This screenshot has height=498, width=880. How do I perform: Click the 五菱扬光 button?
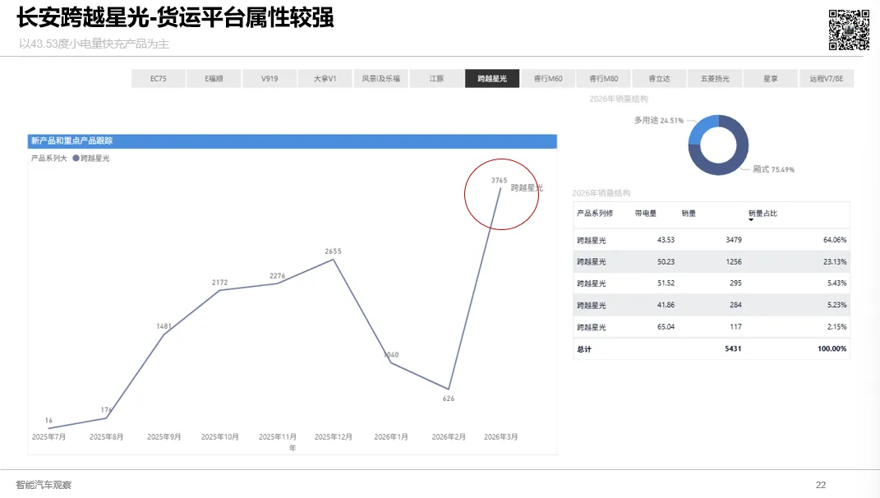(715, 77)
